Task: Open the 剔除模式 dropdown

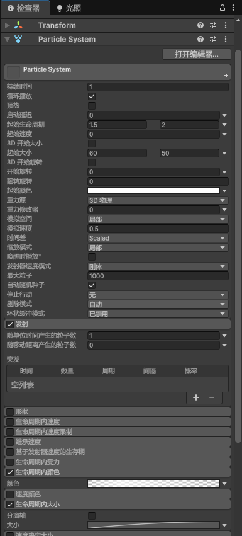Action: click(x=158, y=304)
